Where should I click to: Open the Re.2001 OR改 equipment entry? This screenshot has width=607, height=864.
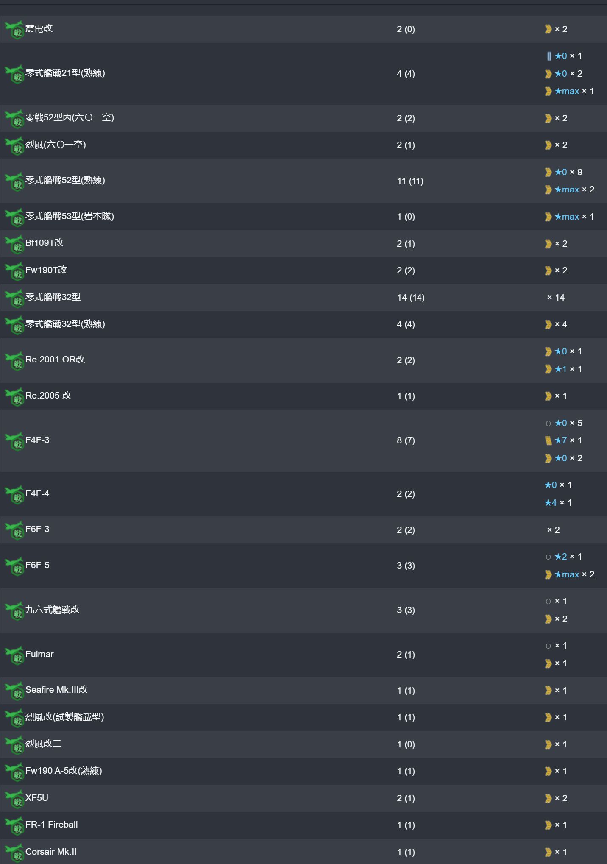click(55, 360)
